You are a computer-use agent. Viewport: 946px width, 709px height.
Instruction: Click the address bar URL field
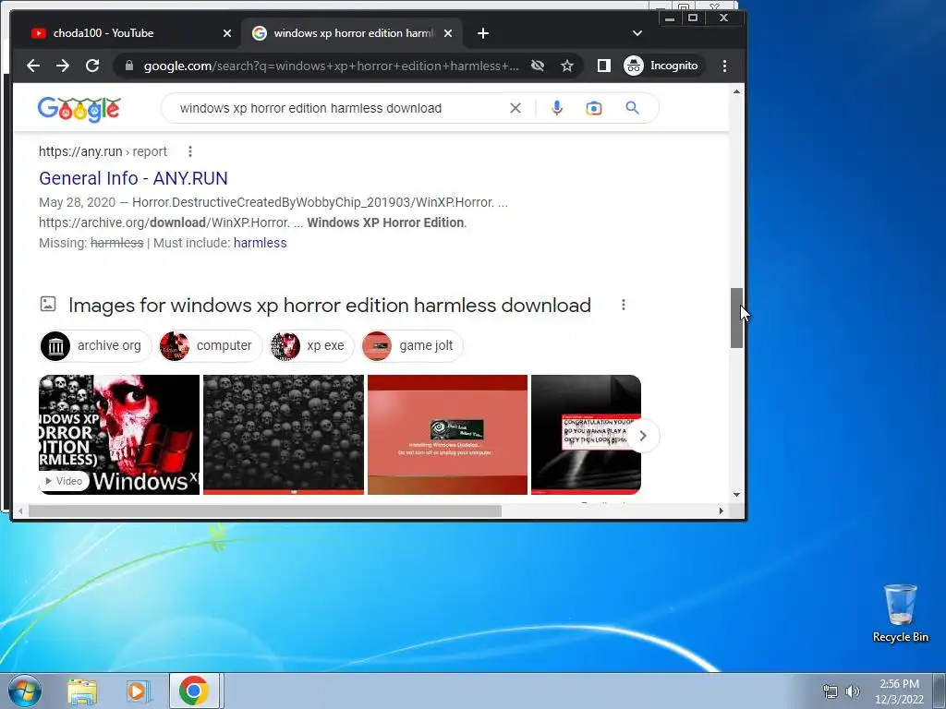[331, 66]
